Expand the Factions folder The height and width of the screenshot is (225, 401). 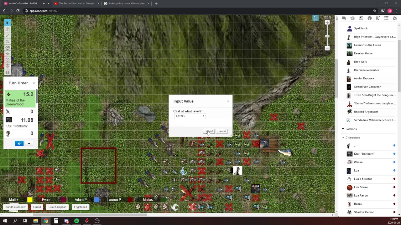[x=343, y=129]
